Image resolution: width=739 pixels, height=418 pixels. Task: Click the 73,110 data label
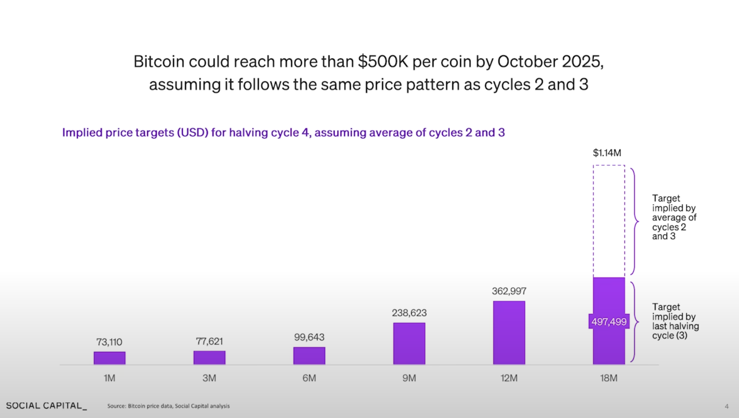109,342
